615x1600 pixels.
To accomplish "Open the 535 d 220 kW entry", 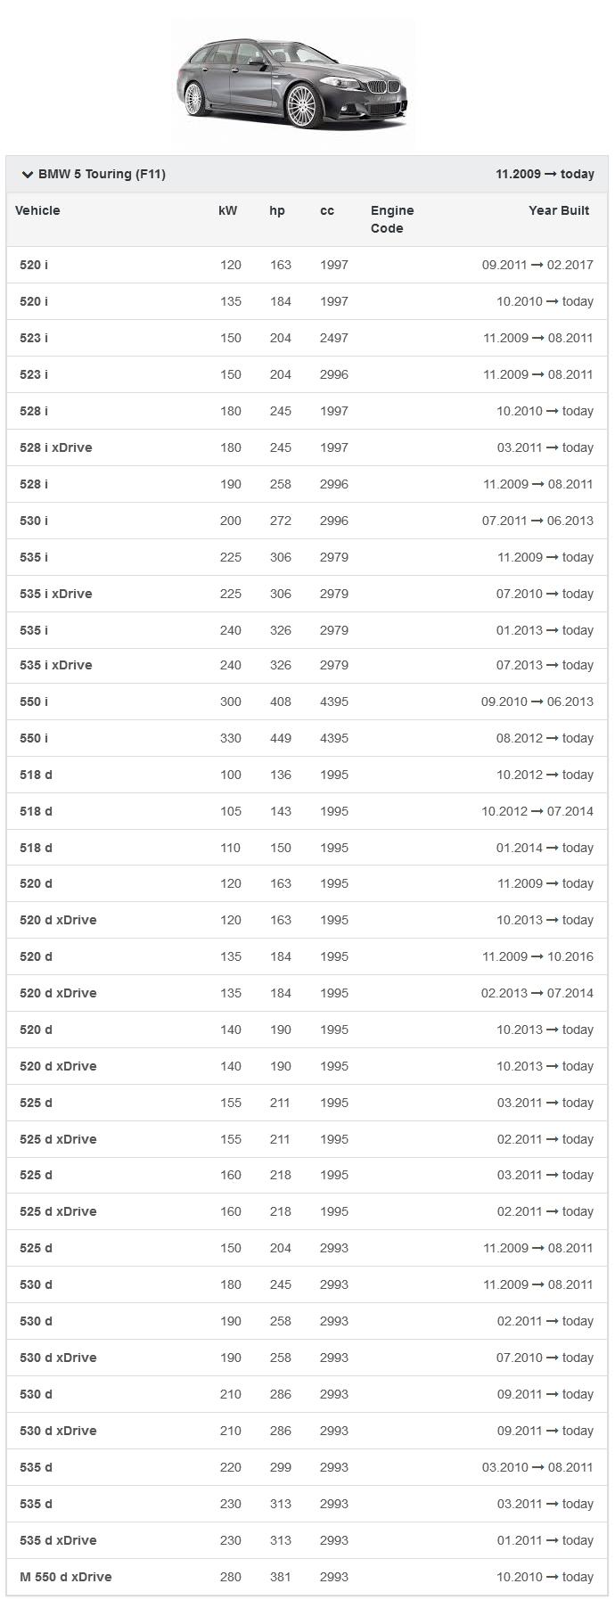I will (36, 1467).
